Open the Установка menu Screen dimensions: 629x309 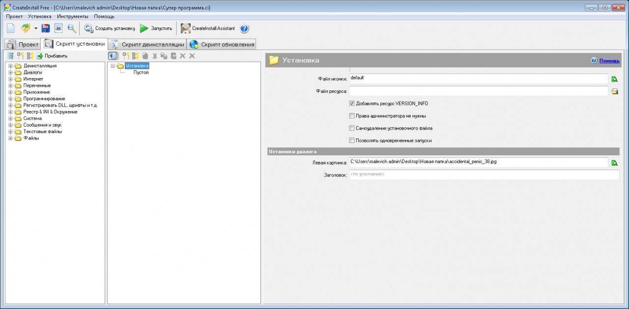point(40,16)
